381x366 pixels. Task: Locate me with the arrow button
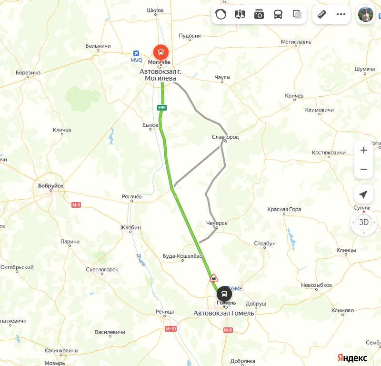coord(363,194)
